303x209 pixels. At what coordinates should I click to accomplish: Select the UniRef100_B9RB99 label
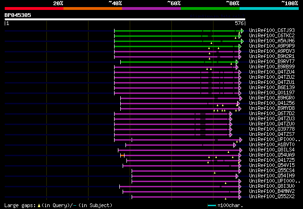coord(272,67)
